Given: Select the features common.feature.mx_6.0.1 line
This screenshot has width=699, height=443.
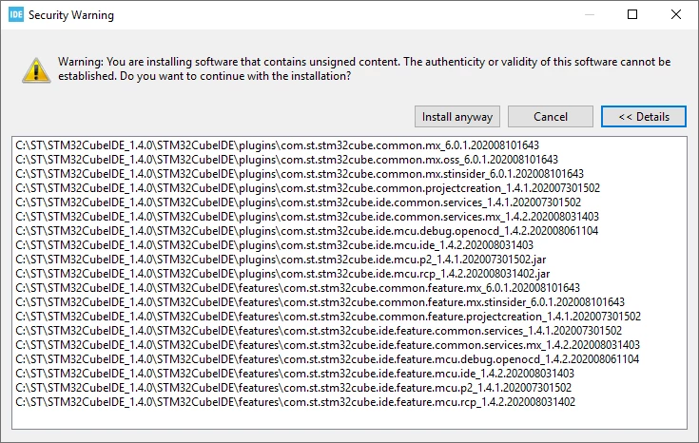Looking at the screenshot, I should (298, 288).
